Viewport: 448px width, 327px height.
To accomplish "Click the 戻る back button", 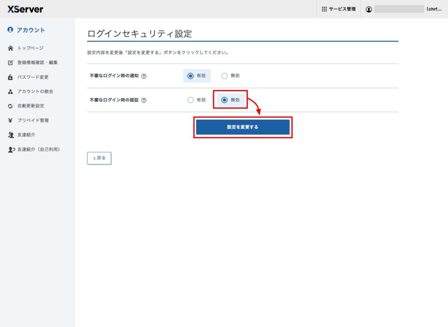I will (99, 158).
